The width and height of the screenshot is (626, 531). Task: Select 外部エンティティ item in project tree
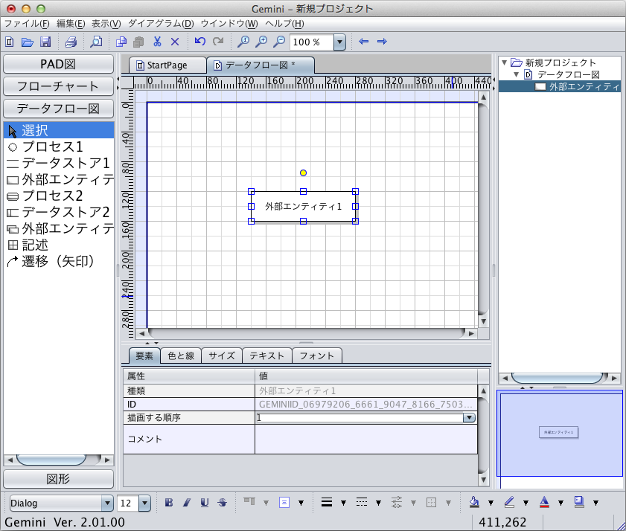click(x=559, y=86)
